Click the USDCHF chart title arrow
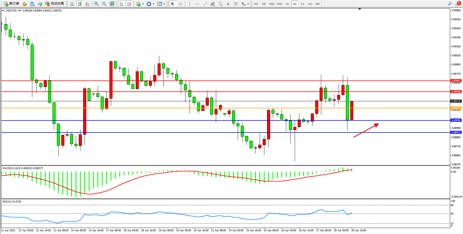This screenshot has height=234, width=463. point(3,11)
